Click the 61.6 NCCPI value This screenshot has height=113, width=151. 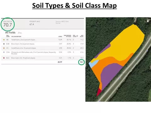coord(82,52)
